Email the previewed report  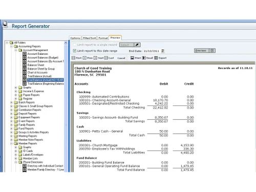(147, 58)
